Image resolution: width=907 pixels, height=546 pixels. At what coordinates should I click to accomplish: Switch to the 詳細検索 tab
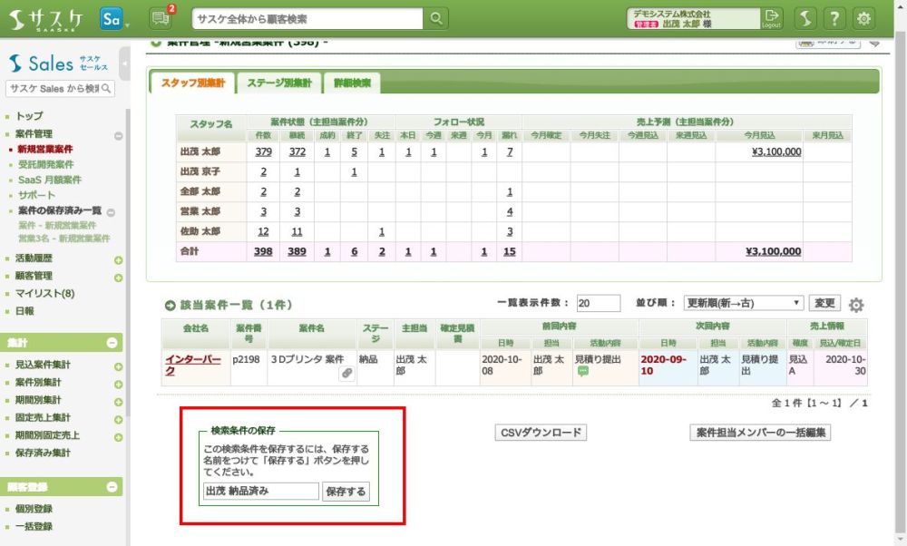(352, 83)
